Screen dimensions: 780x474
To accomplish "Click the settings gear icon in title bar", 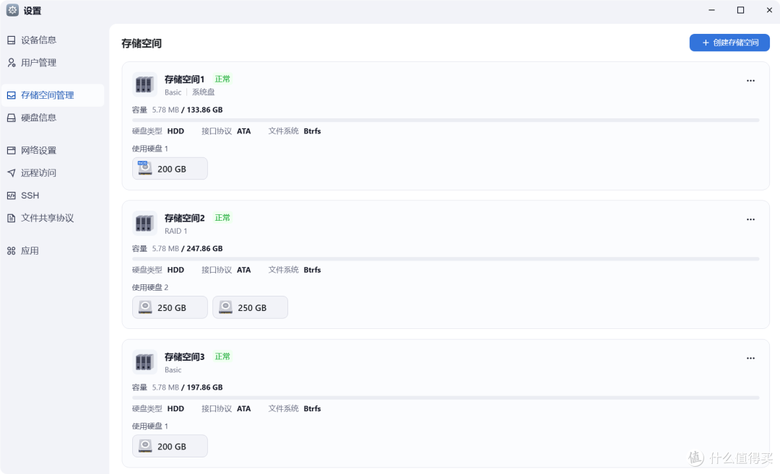I will [x=12, y=10].
